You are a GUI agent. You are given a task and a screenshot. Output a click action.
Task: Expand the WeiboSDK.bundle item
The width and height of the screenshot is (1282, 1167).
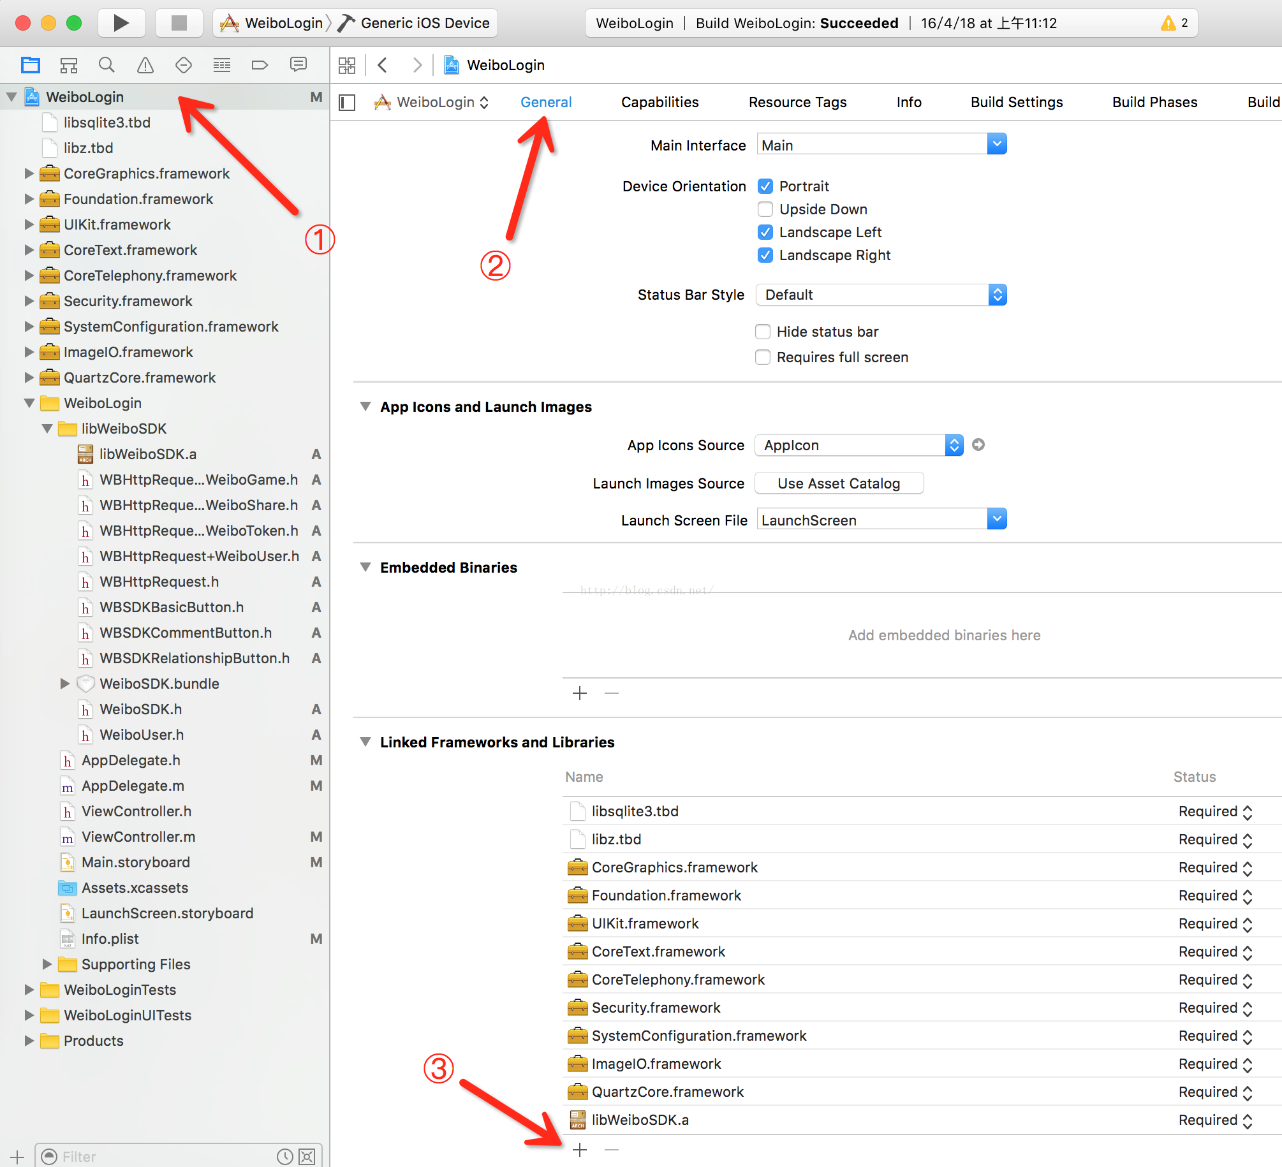(65, 684)
